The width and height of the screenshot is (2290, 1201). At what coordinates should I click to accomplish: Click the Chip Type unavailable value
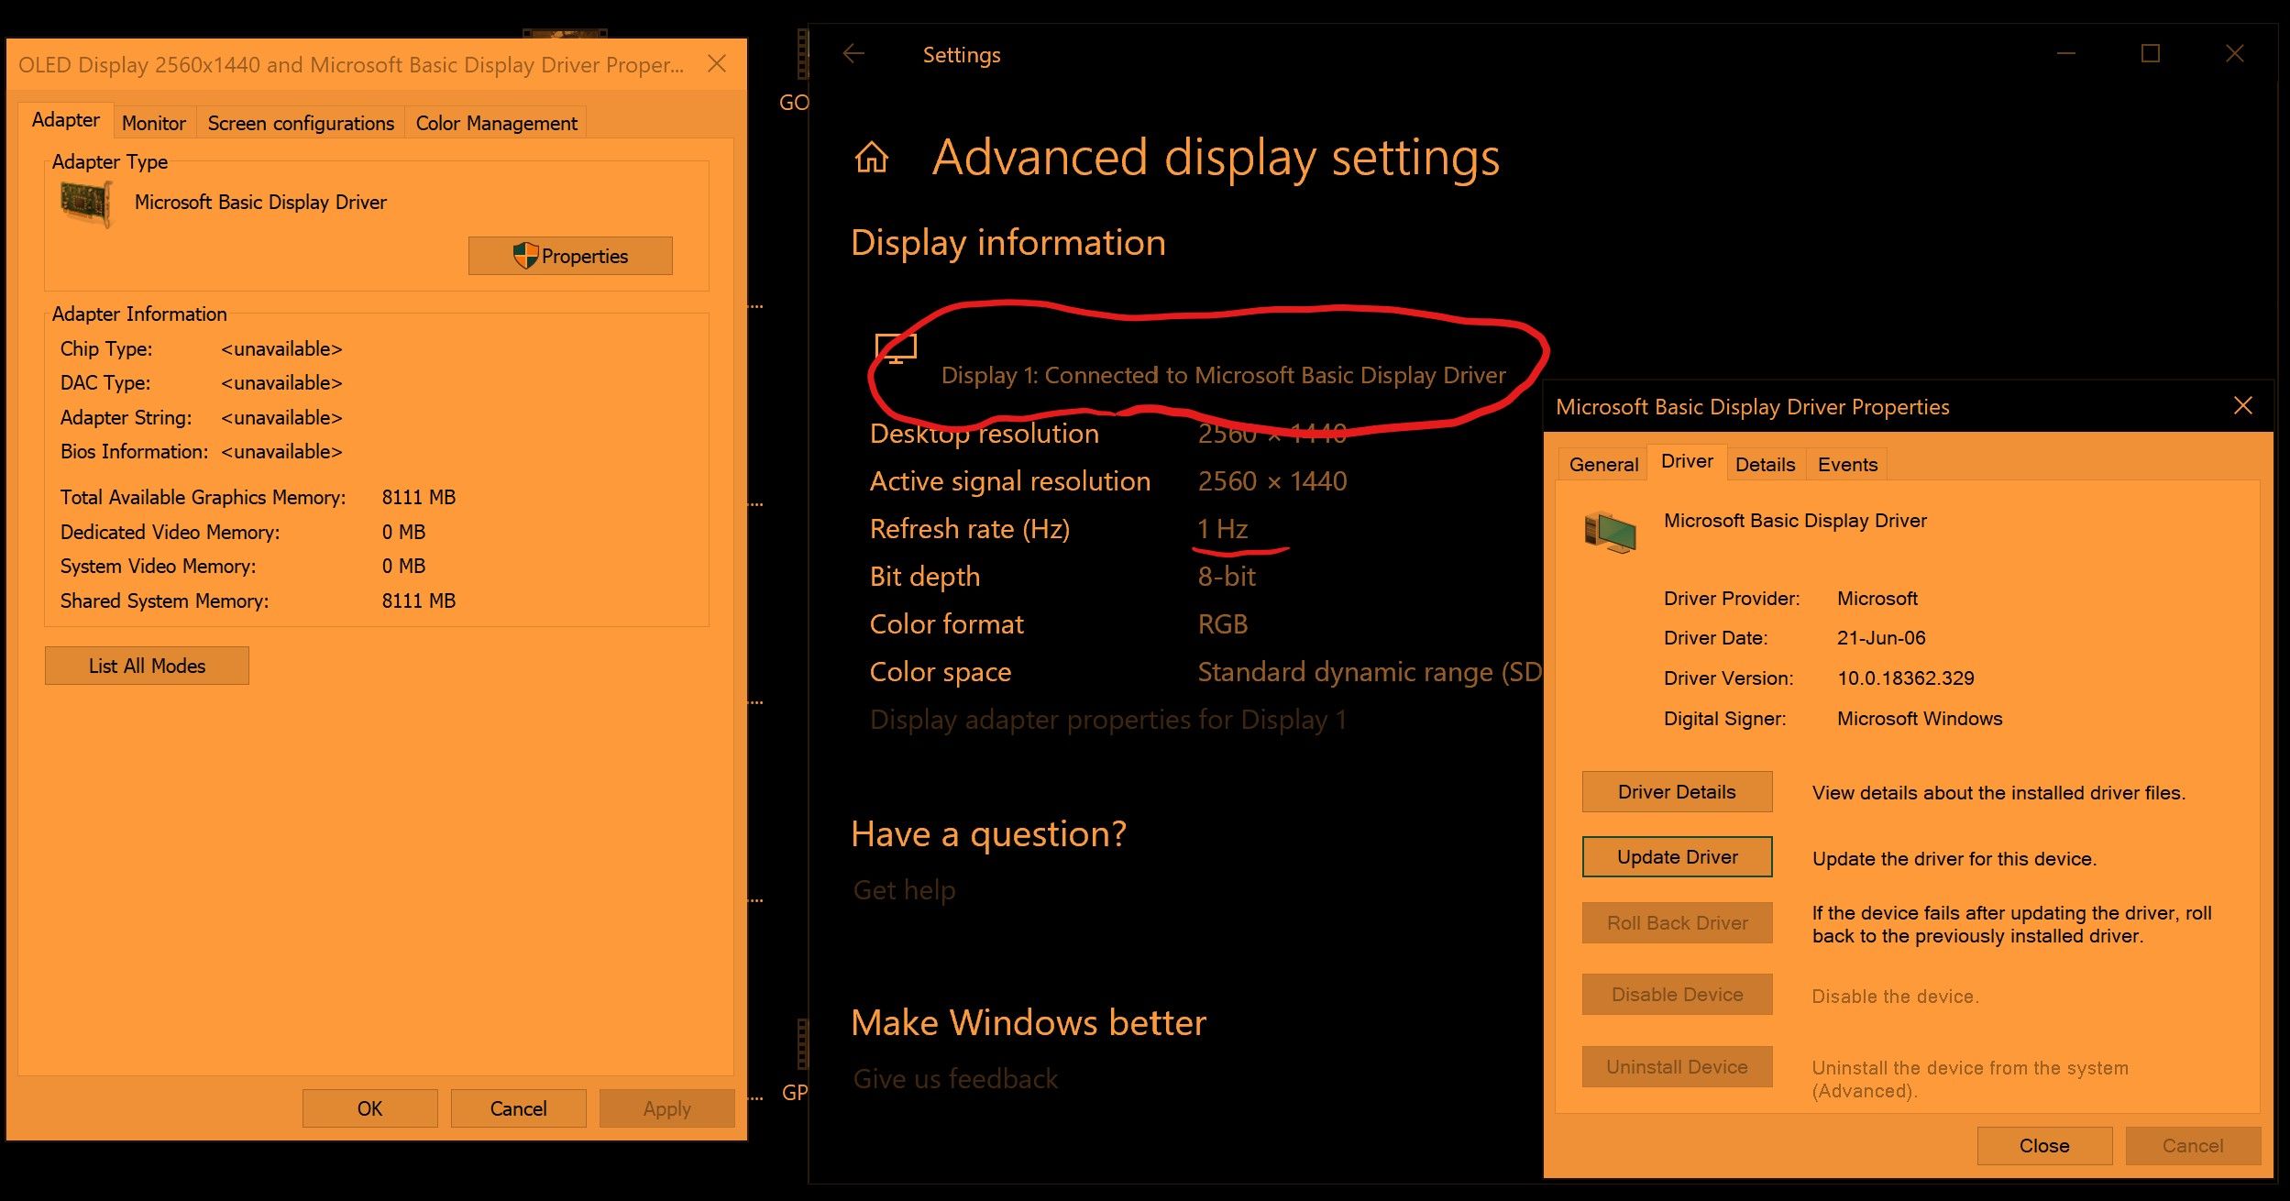(281, 349)
